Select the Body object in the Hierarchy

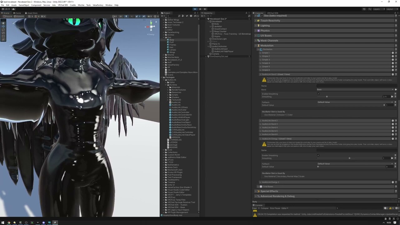(x=216, y=24)
